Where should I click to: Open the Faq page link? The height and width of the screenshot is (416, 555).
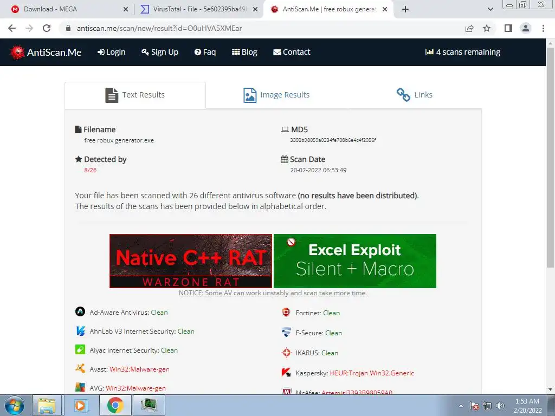(x=205, y=52)
